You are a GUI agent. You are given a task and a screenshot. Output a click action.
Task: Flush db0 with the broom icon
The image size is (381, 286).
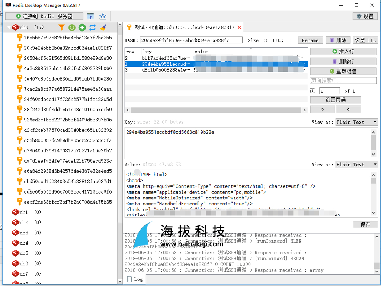coord(103,27)
